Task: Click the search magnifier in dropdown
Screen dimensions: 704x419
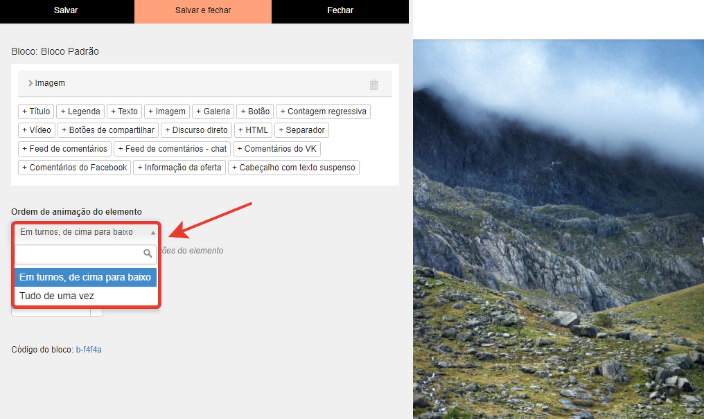Action: point(148,254)
